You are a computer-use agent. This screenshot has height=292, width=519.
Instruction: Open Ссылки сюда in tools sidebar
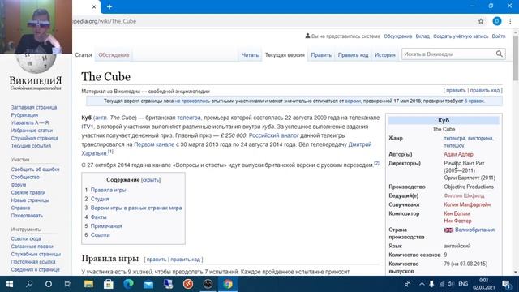coord(26,238)
